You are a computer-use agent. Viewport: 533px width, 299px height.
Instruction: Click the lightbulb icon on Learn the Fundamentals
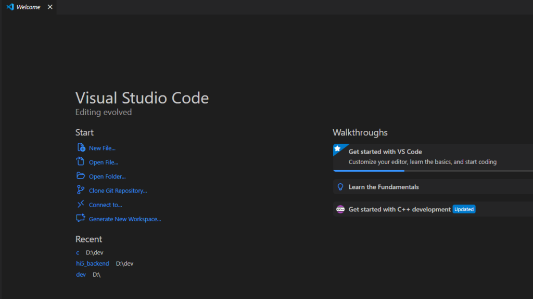[341, 187]
